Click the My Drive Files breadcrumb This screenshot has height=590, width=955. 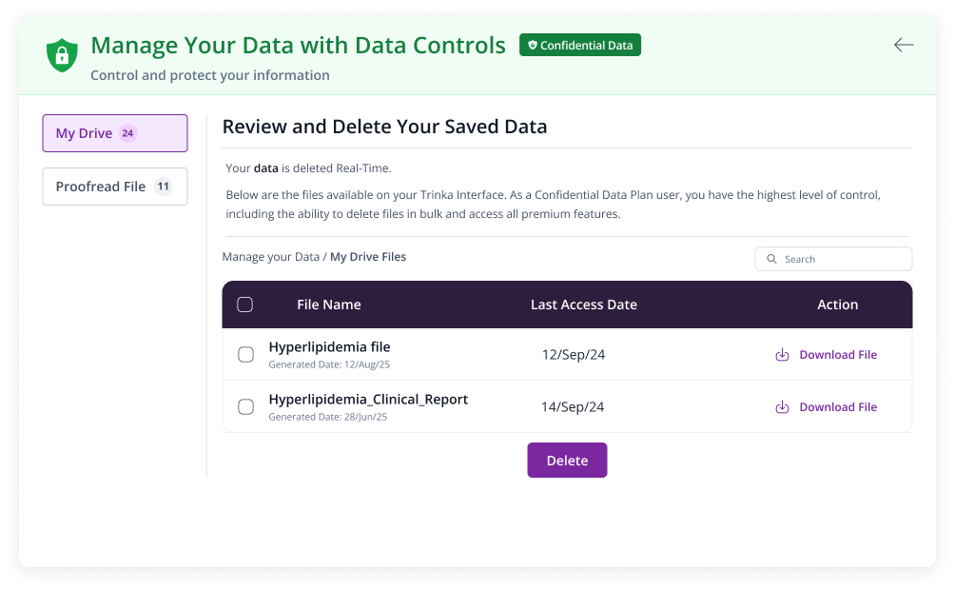point(367,256)
